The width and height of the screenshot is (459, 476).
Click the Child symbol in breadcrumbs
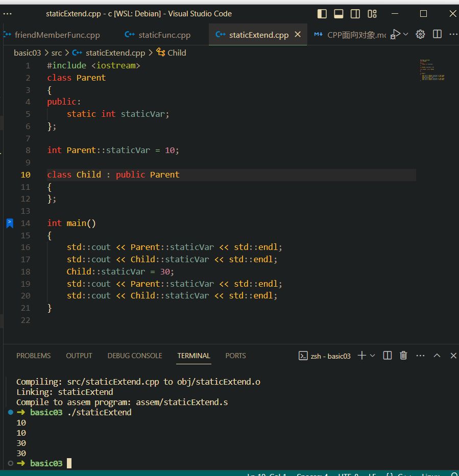[x=177, y=53]
